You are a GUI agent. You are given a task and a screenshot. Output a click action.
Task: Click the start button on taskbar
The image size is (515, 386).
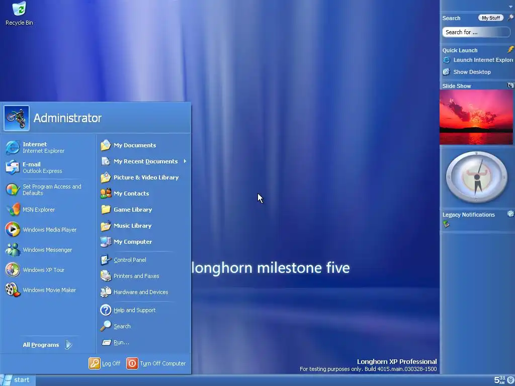[x=18, y=380]
